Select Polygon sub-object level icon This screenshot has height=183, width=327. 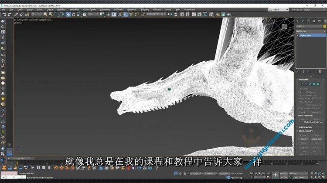pyautogui.click(x=313, y=84)
